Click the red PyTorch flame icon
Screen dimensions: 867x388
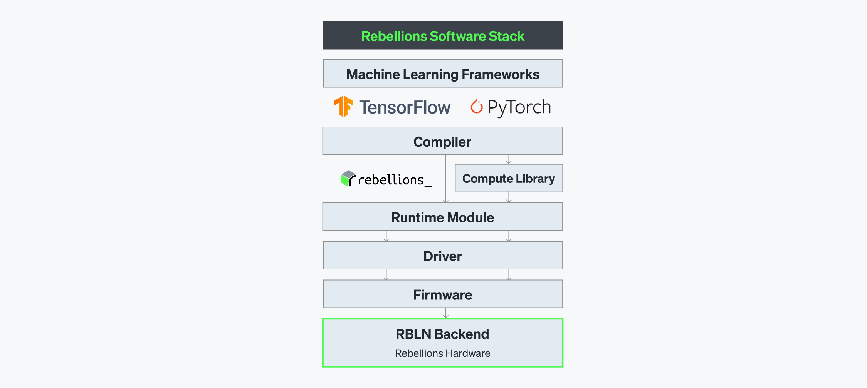tap(477, 107)
